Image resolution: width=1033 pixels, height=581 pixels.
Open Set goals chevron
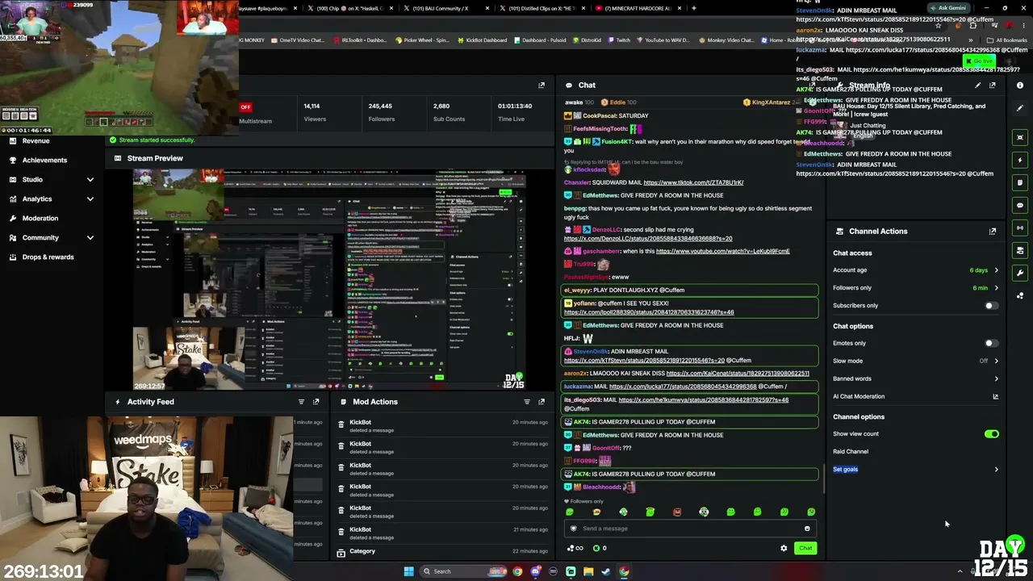click(x=996, y=470)
